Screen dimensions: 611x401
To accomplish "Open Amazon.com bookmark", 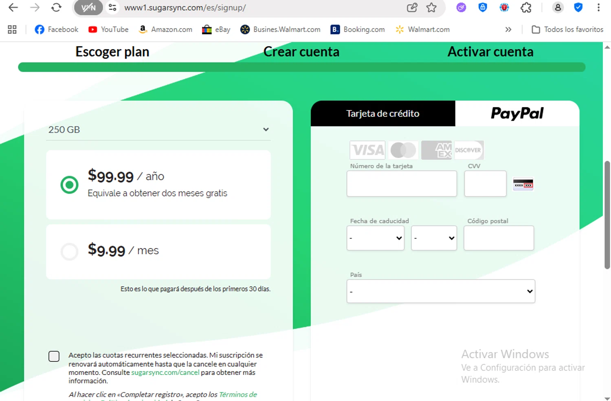I will [165, 29].
